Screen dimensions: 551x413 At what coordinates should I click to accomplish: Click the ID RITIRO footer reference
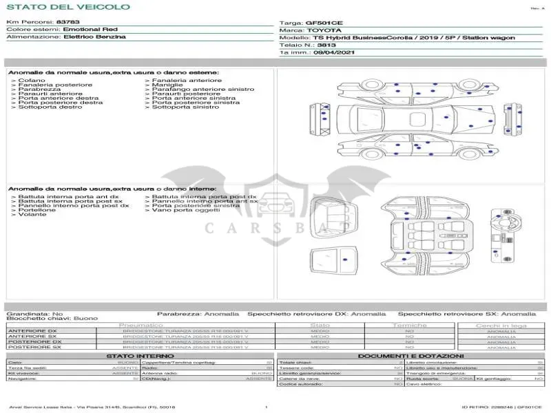(502, 407)
